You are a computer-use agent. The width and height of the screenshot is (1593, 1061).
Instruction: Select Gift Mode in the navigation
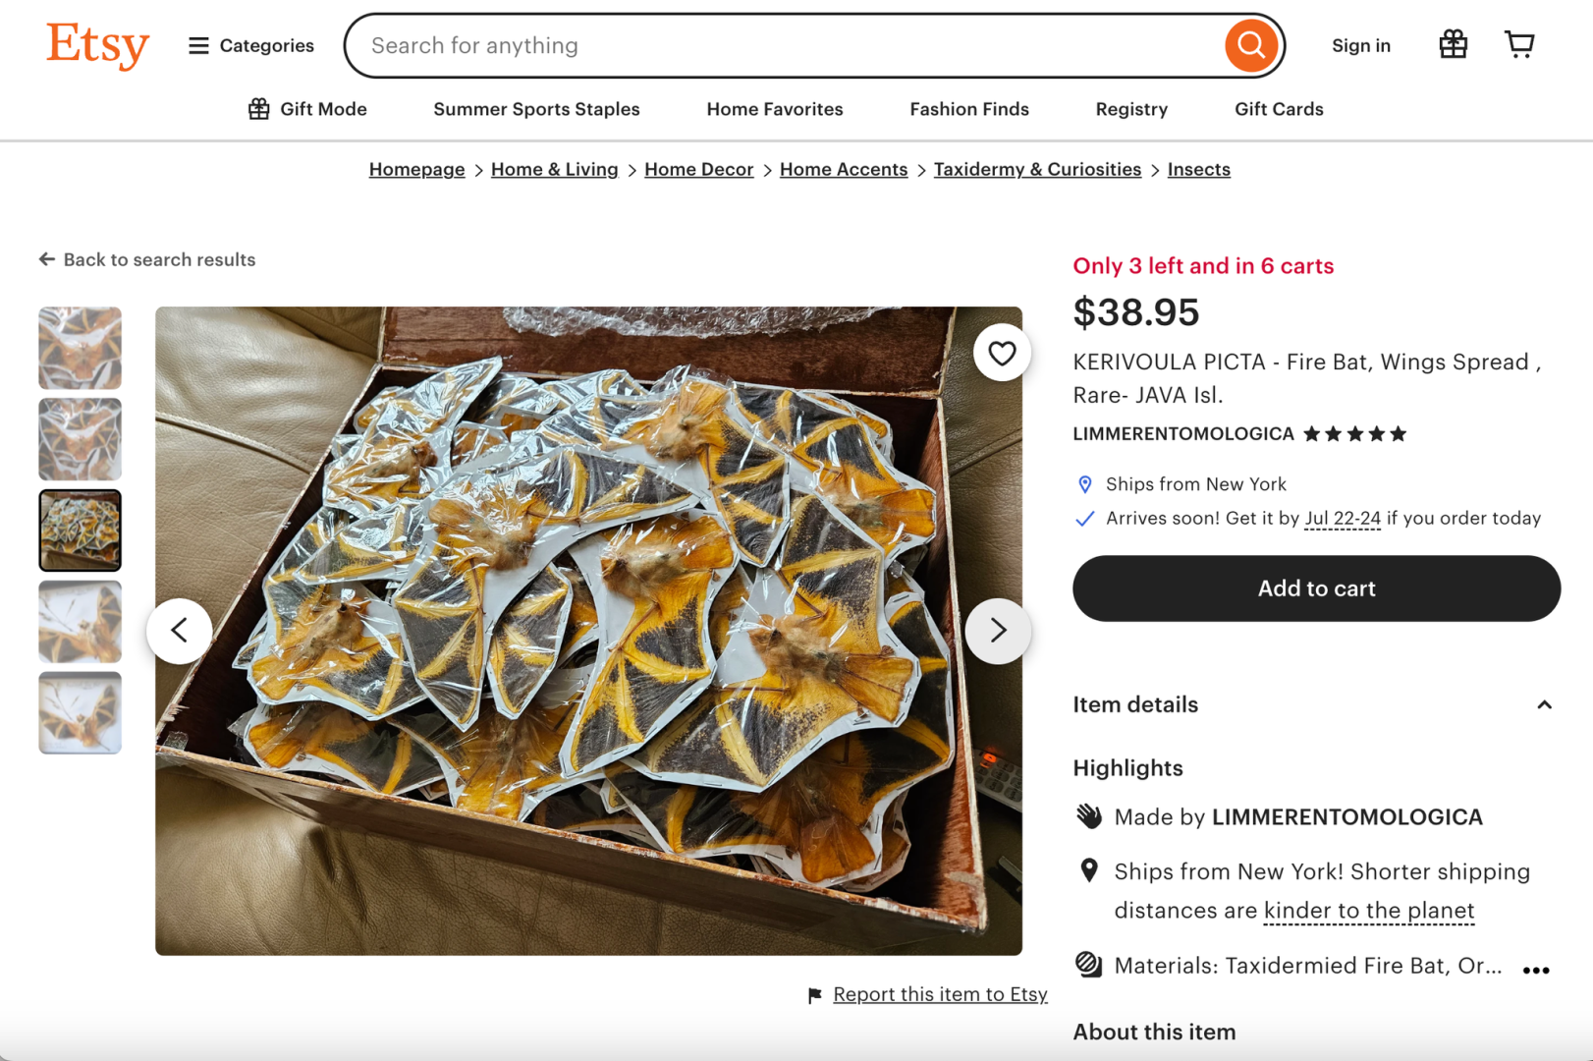click(307, 109)
